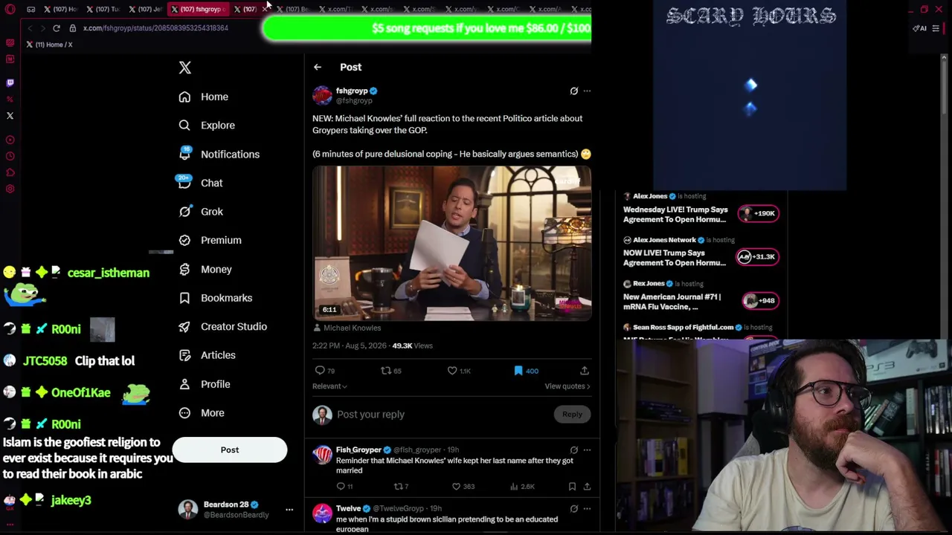Open View quotes link
Image resolution: width=952 pixels, height=535 pixels.
pyautogui.click(x=567, y=386)
